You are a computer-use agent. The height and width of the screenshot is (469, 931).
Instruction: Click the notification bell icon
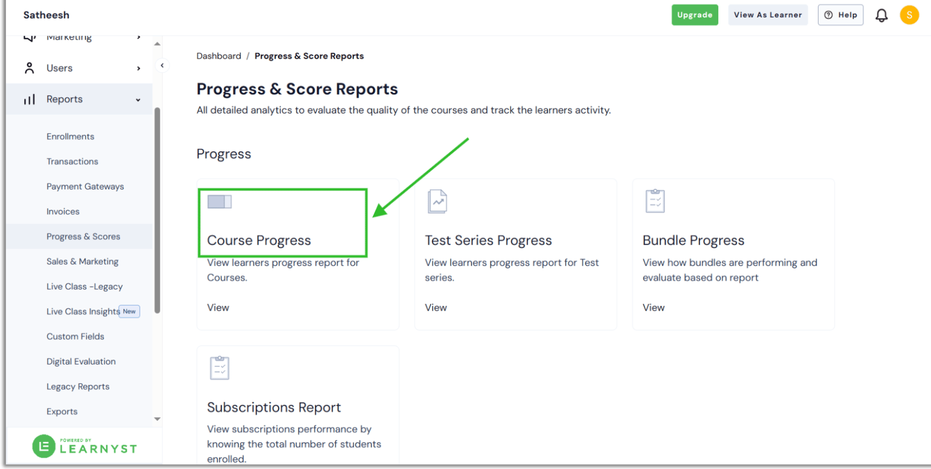[x=881, y=15]
